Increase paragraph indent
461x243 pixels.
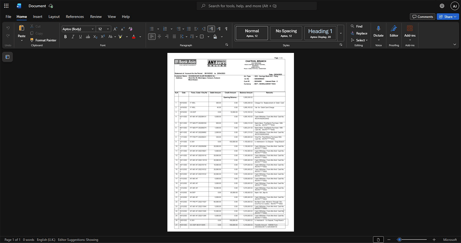point(204,29)
